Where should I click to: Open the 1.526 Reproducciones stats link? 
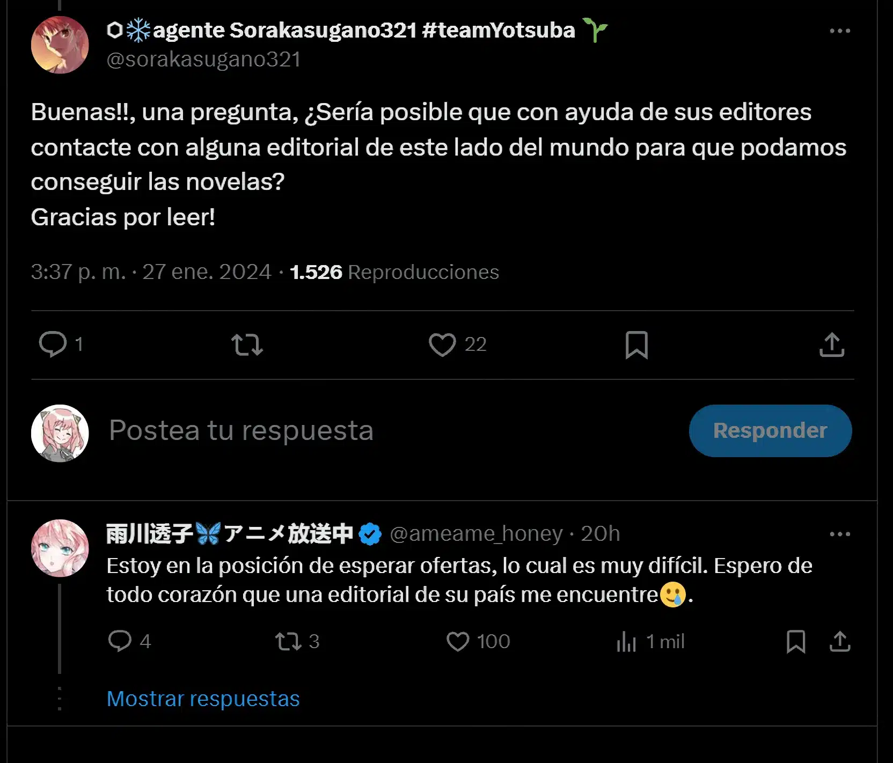tap(394, 272)
